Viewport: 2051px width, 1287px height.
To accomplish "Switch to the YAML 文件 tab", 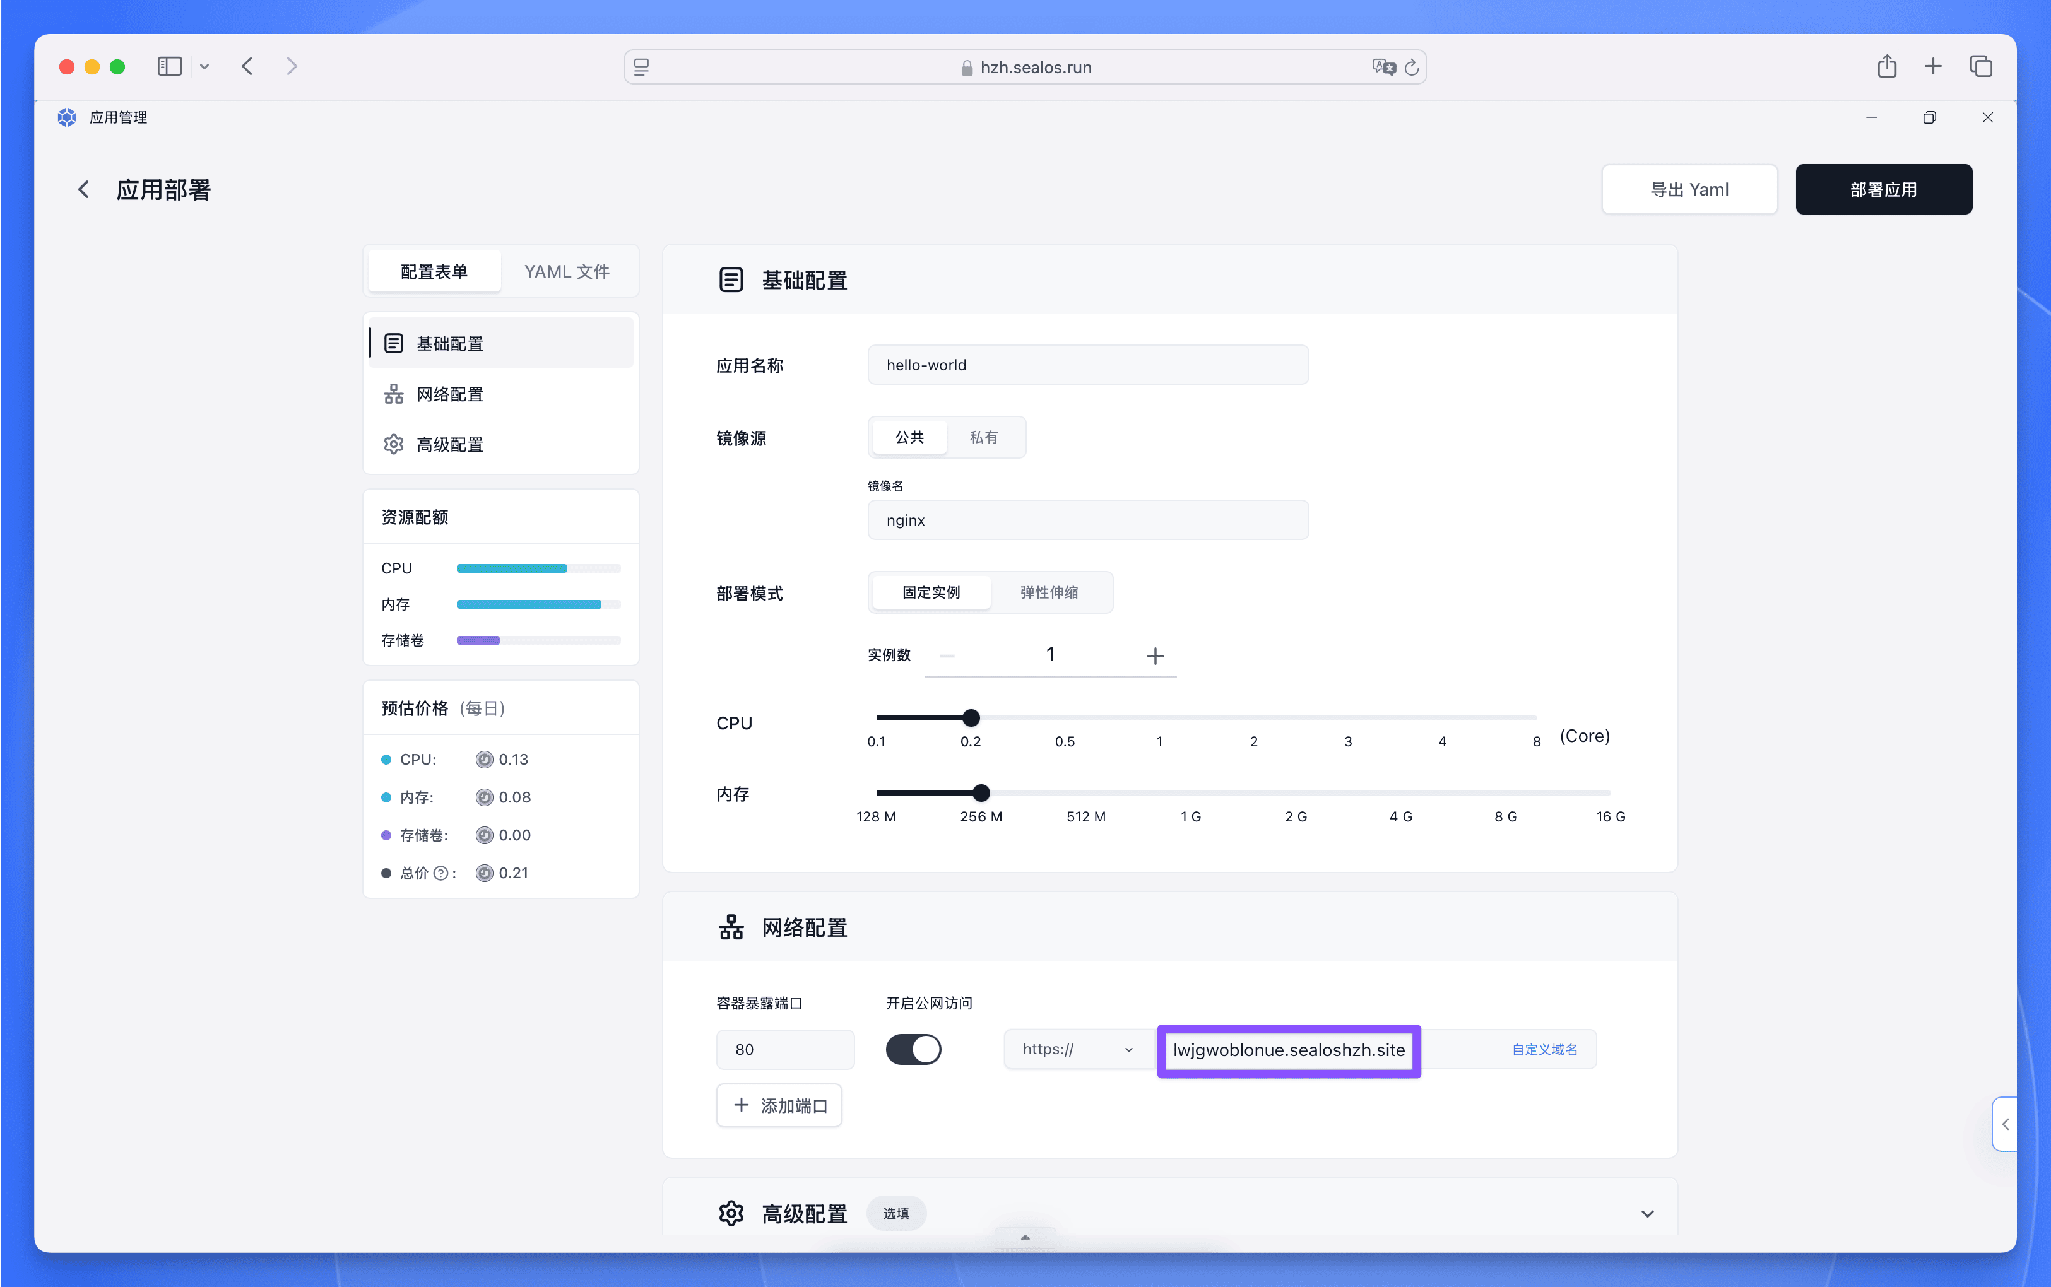I will click(x=567, y=271).
